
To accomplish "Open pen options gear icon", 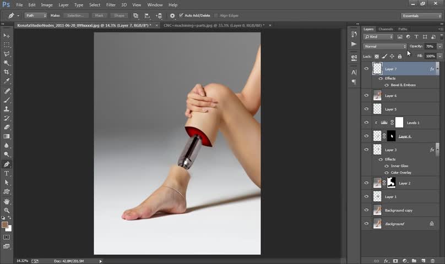I will pos(172,15).
